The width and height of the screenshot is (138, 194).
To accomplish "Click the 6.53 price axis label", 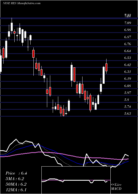I will coord(128,58).
